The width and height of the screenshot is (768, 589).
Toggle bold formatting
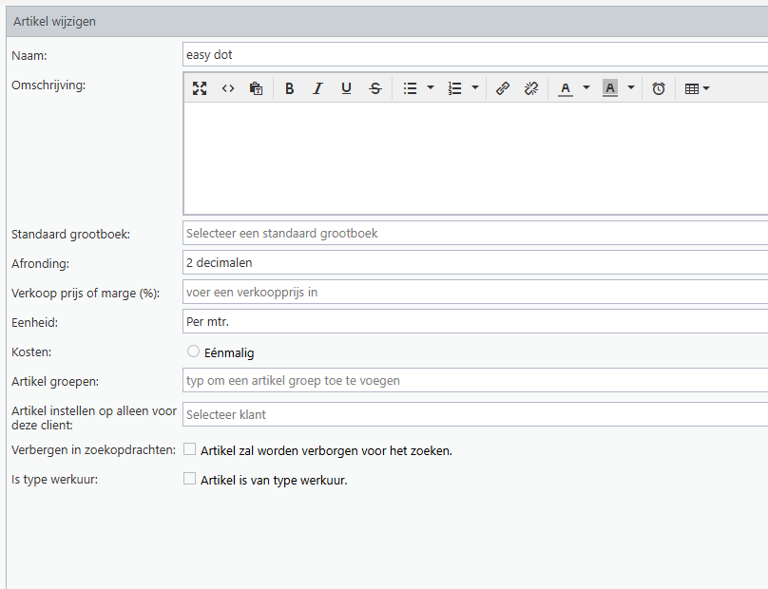(290, 88)
